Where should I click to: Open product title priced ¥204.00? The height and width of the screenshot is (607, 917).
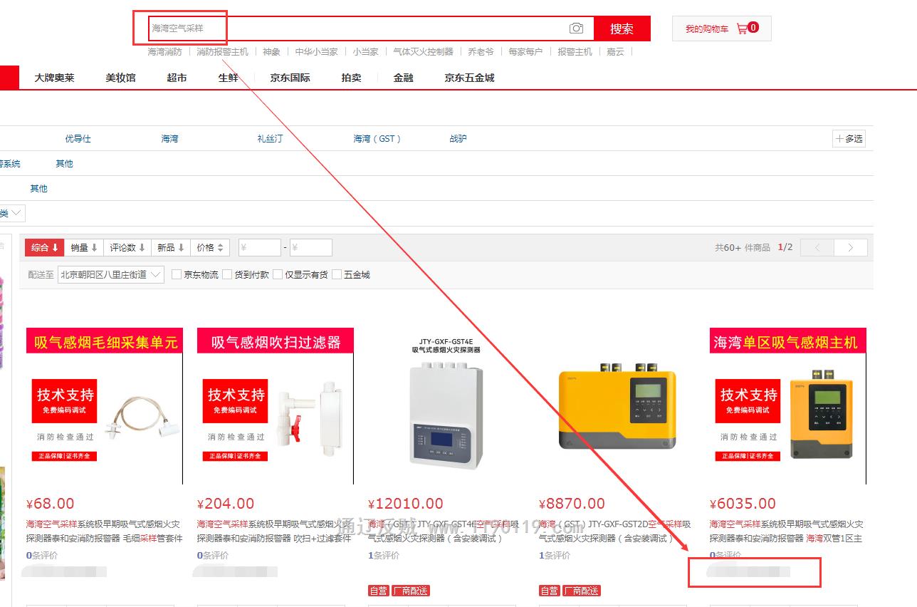point(276,531)
